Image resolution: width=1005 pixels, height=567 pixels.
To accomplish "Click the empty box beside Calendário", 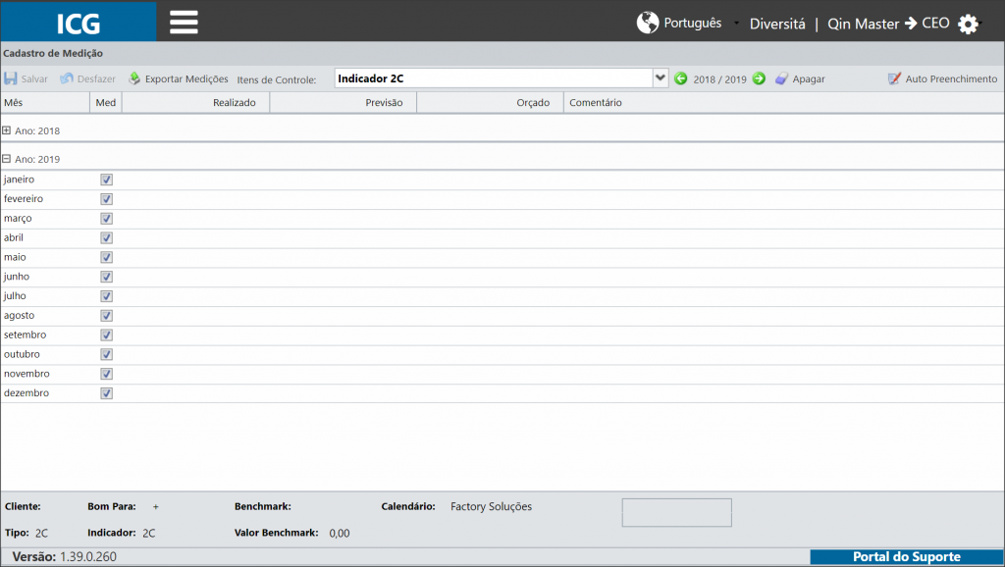I will [x=677, y=512].
